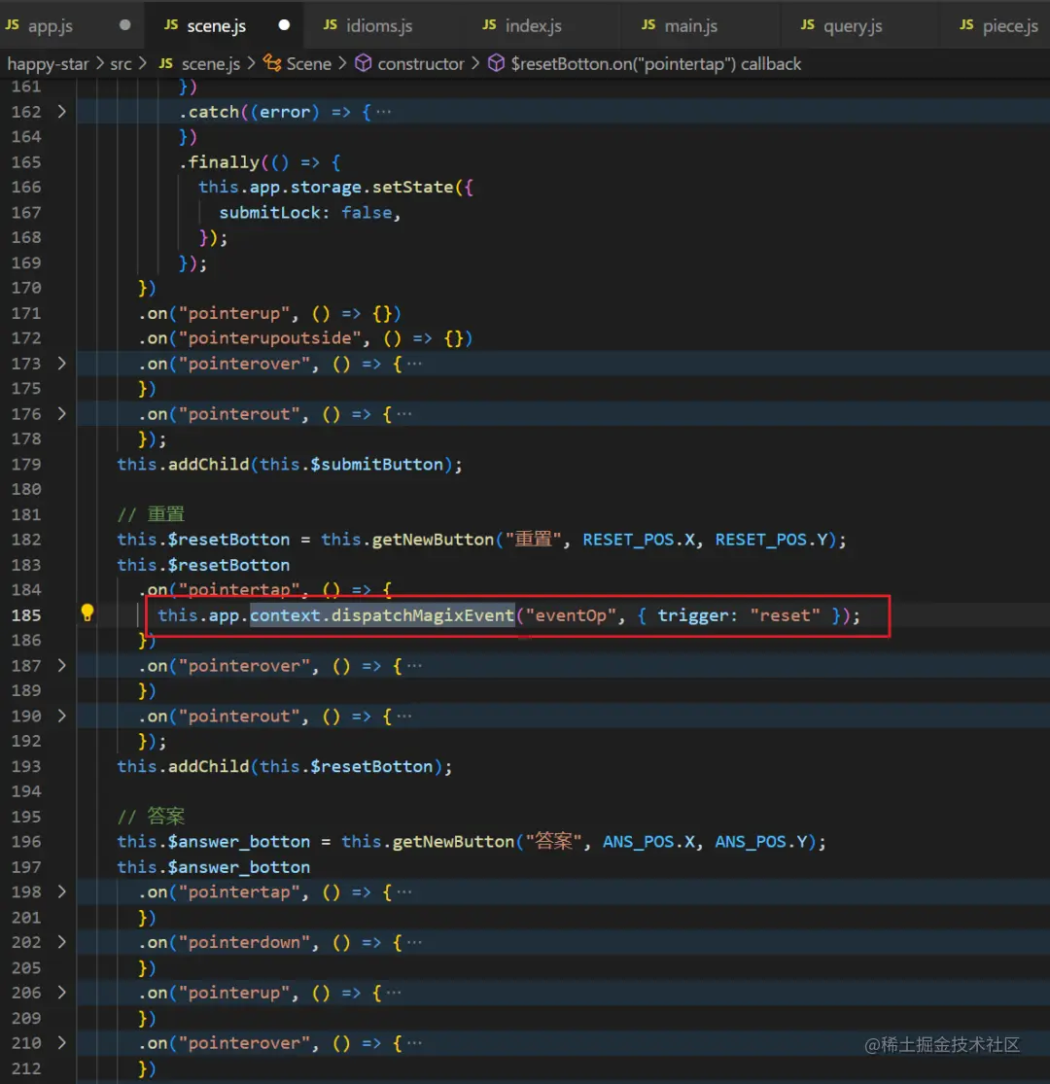Click line number 179 in the gutter
Viewport: 1050px width, 1084px height.
click(x=26, y=465)
